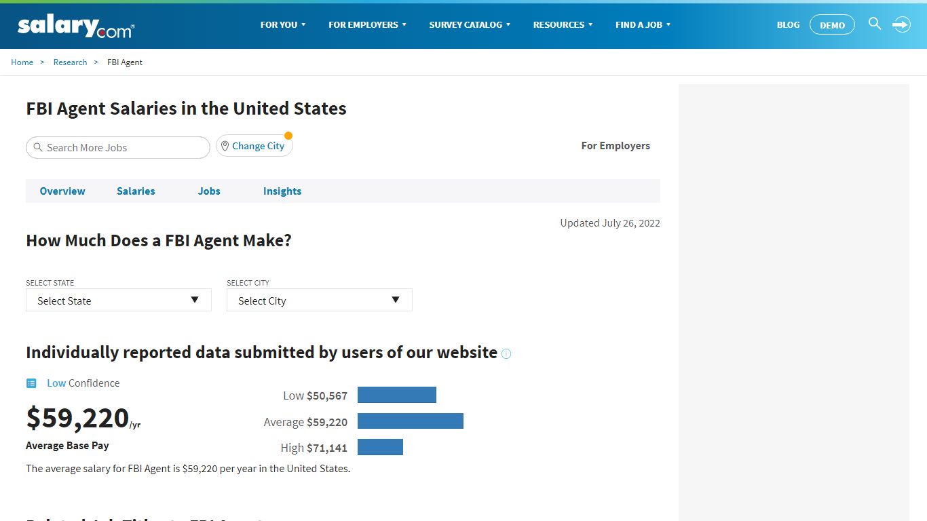Expand the For You menu
Screen dimensions: 927x521
coord(283,24)
